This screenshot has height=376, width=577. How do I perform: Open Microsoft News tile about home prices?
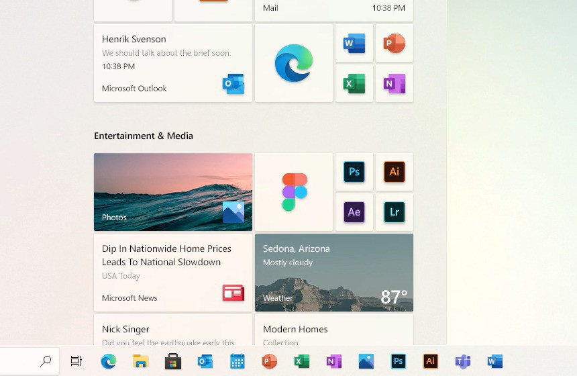(173, 273)
